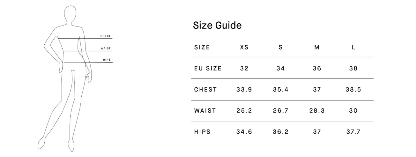Click the WAIST label on figure diagram
The height and width of the screenshot is (157, 416).
(106, 49)
